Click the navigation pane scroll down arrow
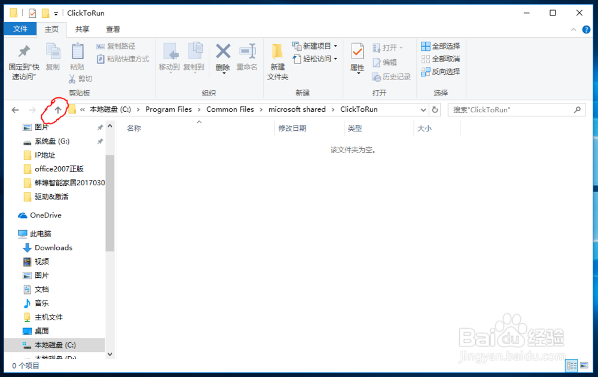The height and width of the screenshot is (377, 598). click(110, 354)
